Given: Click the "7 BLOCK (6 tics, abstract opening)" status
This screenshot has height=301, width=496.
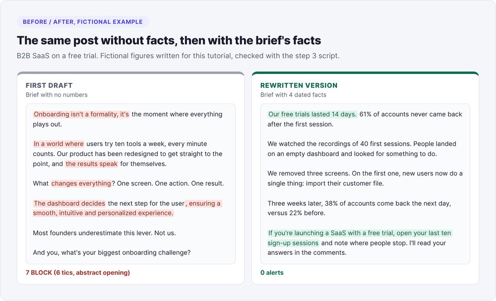Looking at the screenshot, I should point(78,273).
